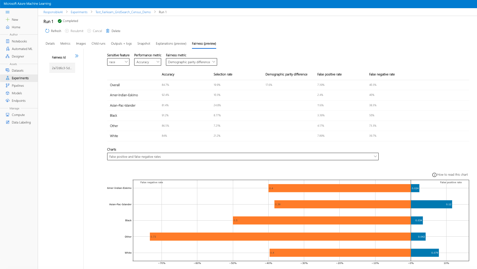Toggle the hamburger navigation menu

(8, 12)
